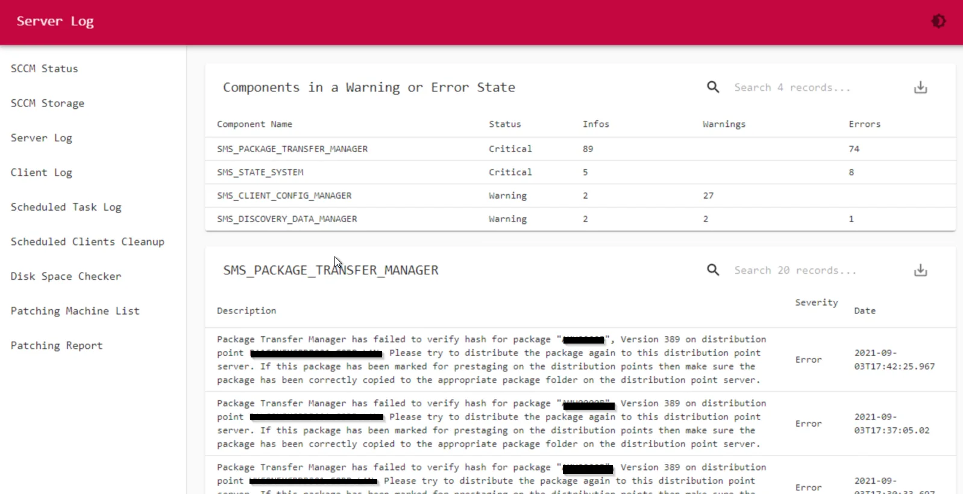Sort by Description column header
This screenshot has height=494, width=963.
[246, 310]
